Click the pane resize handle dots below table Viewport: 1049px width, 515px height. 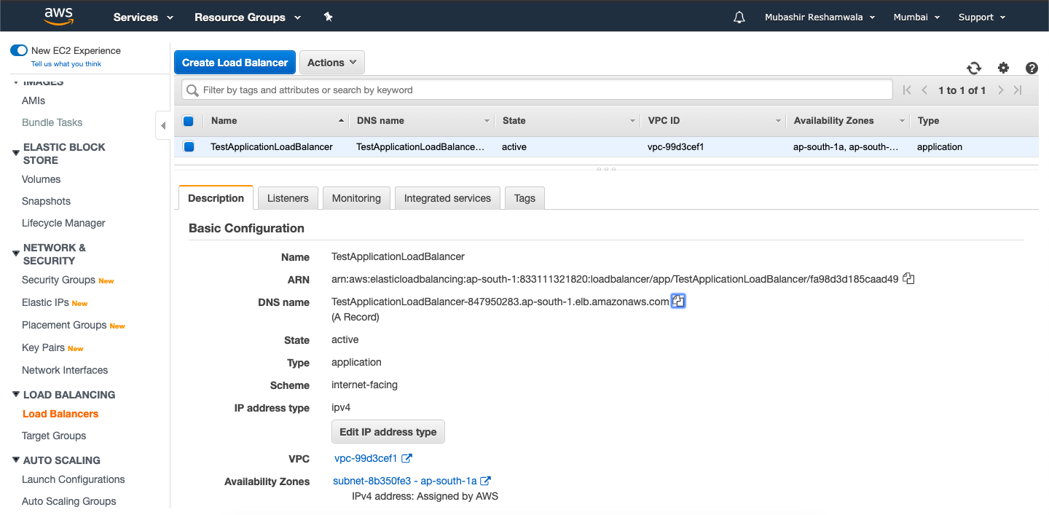click(x=606, y=169)
